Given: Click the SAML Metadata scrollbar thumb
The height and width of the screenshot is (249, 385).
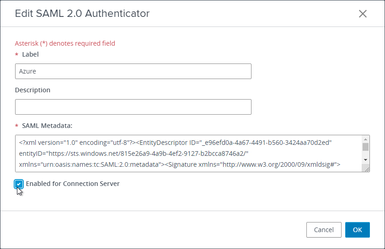Looking at the screenshot, I should [x=365, y=147].
